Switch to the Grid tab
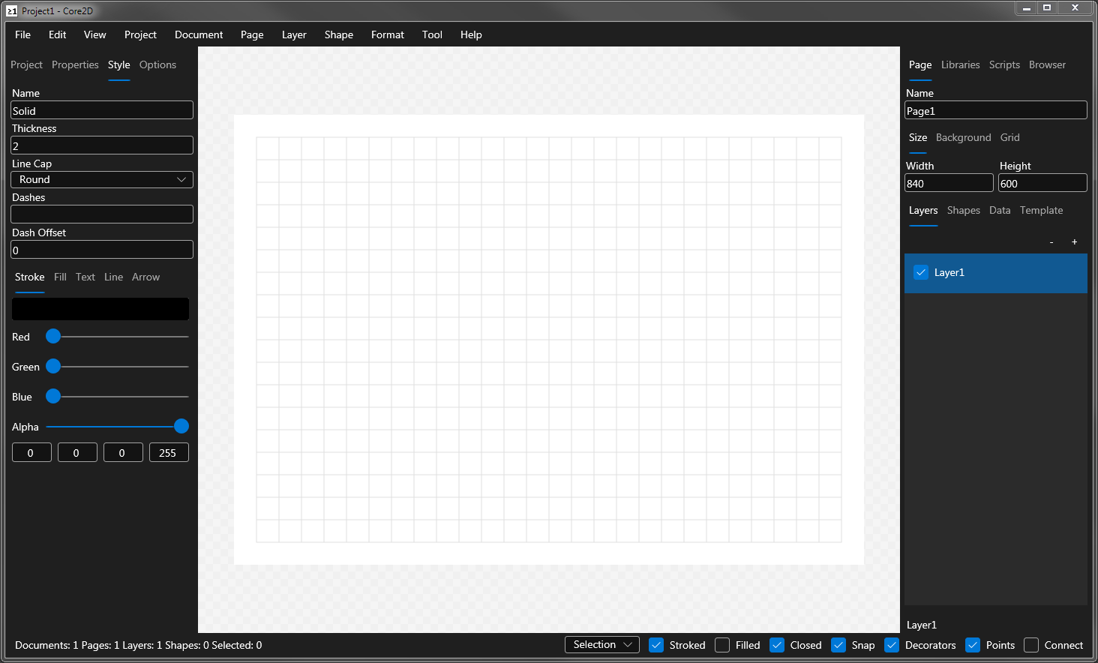1098x663 pixels. pyautogui.click(x=1009, y=137)
